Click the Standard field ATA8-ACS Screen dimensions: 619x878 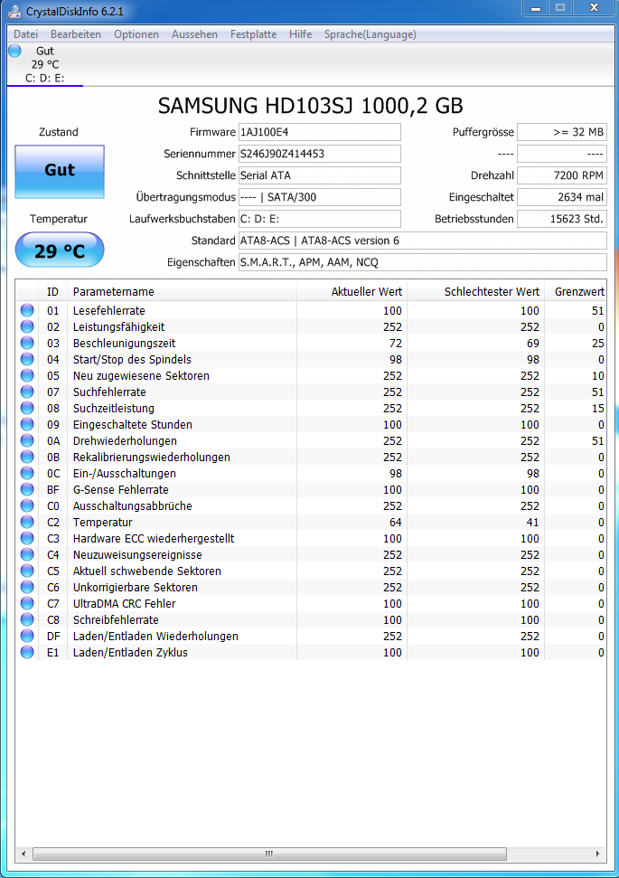423,241
